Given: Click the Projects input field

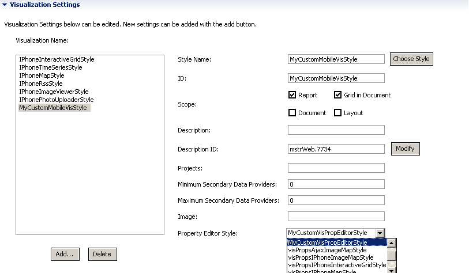Looking at the screenshot, I should click(336, 168).
